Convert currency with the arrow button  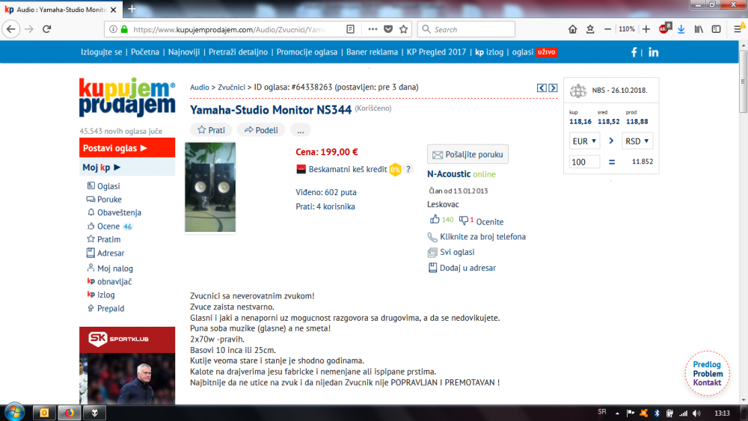(611, 141)
